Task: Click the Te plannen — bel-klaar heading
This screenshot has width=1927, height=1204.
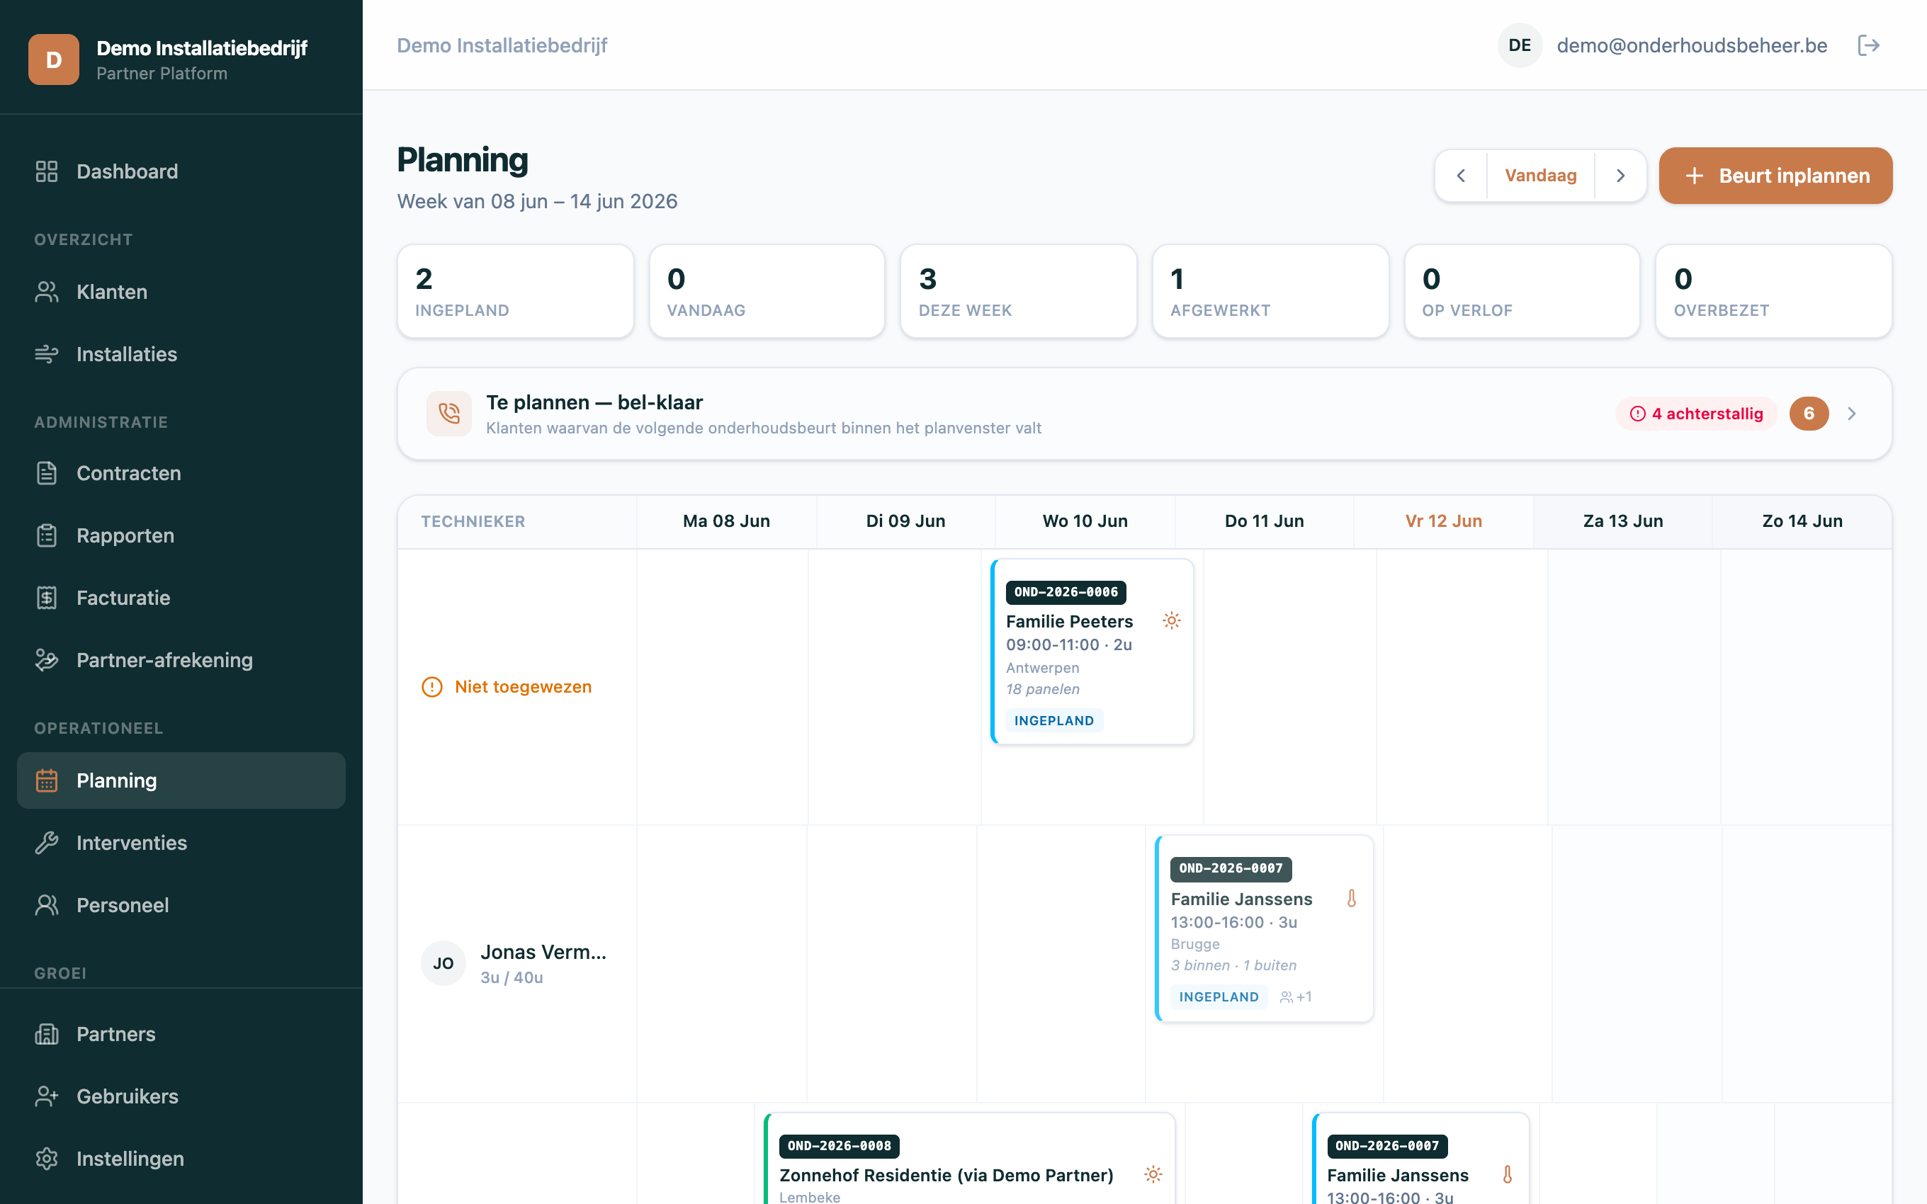Action: (x=594, y=403)
